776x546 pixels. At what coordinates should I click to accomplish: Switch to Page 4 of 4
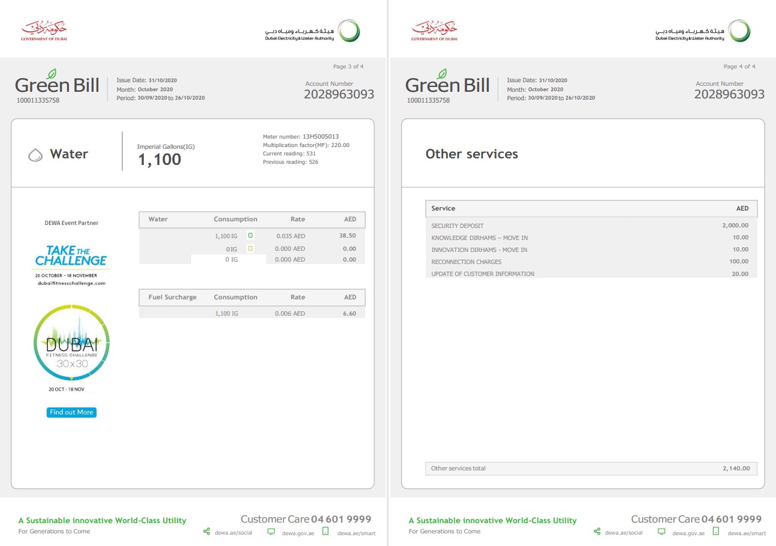pyautogui.click(x=740, y=66)
